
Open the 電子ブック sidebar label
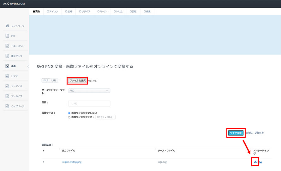click(17, 56)
